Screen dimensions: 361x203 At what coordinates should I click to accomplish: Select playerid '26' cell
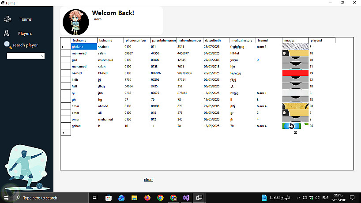pos(322,126)
